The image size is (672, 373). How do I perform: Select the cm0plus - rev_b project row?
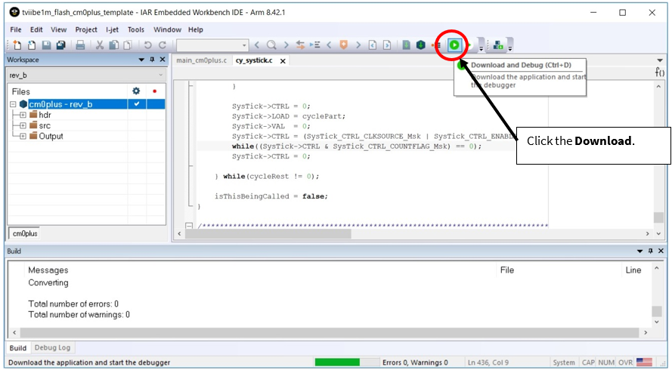pyautogui.click(x=87, y=104)
